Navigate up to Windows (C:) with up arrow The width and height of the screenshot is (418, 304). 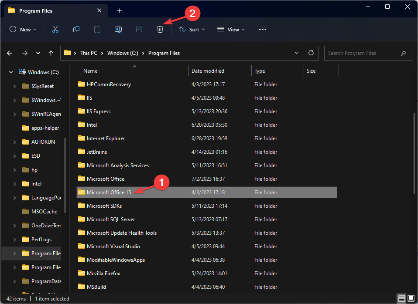pos(51,53)
